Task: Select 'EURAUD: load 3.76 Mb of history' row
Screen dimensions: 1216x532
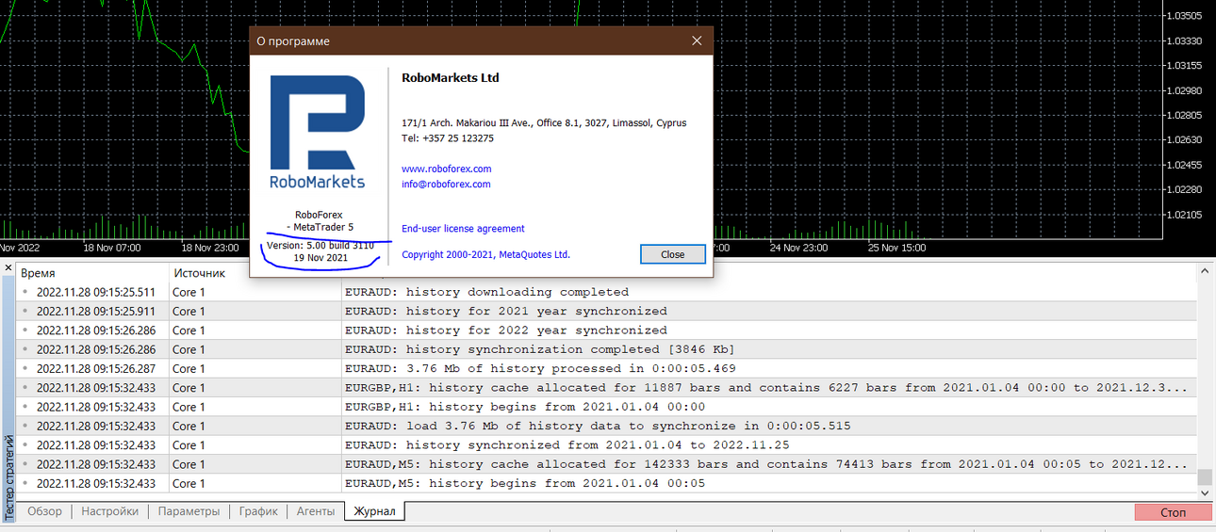Action: pyautogui.click(x=607, y=426)
